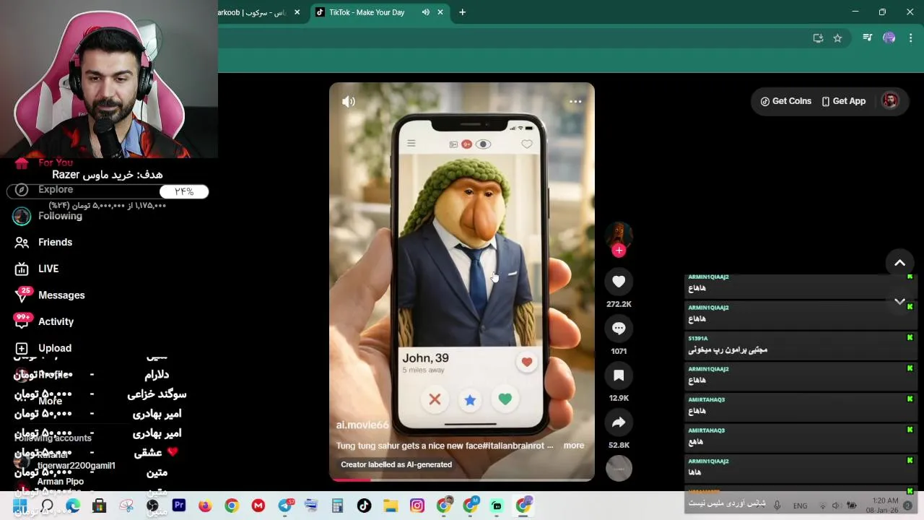The image size is (924, 520).
Task: Open Upload in the sidebar
Action: point(43,348)
